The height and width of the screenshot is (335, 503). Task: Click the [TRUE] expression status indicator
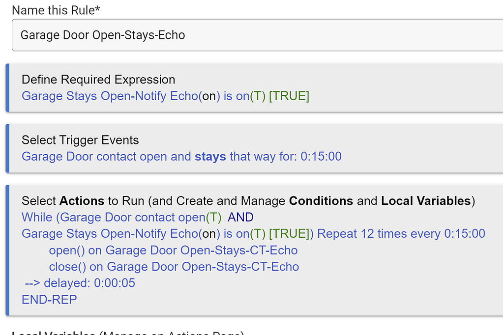point(290,96)
